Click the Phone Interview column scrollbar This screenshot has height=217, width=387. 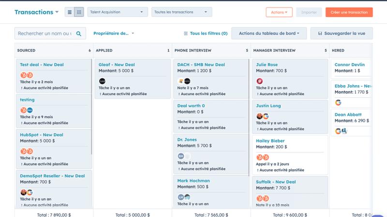pyautogui.click(x=249, y=117)
